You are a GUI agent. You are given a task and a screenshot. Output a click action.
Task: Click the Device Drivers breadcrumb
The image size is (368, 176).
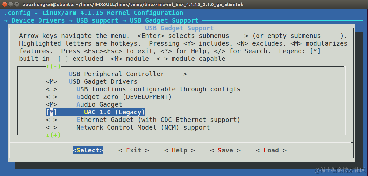[x=38, y=21]
